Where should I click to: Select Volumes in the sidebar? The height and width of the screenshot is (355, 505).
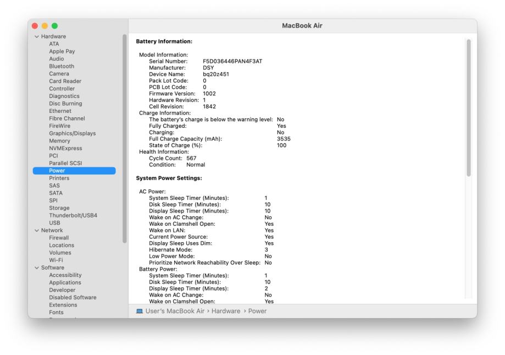click(60, 253)
